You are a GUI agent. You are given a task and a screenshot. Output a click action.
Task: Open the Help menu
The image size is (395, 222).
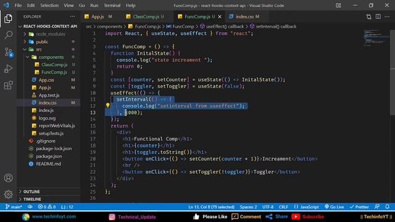[x=130, y=6]
